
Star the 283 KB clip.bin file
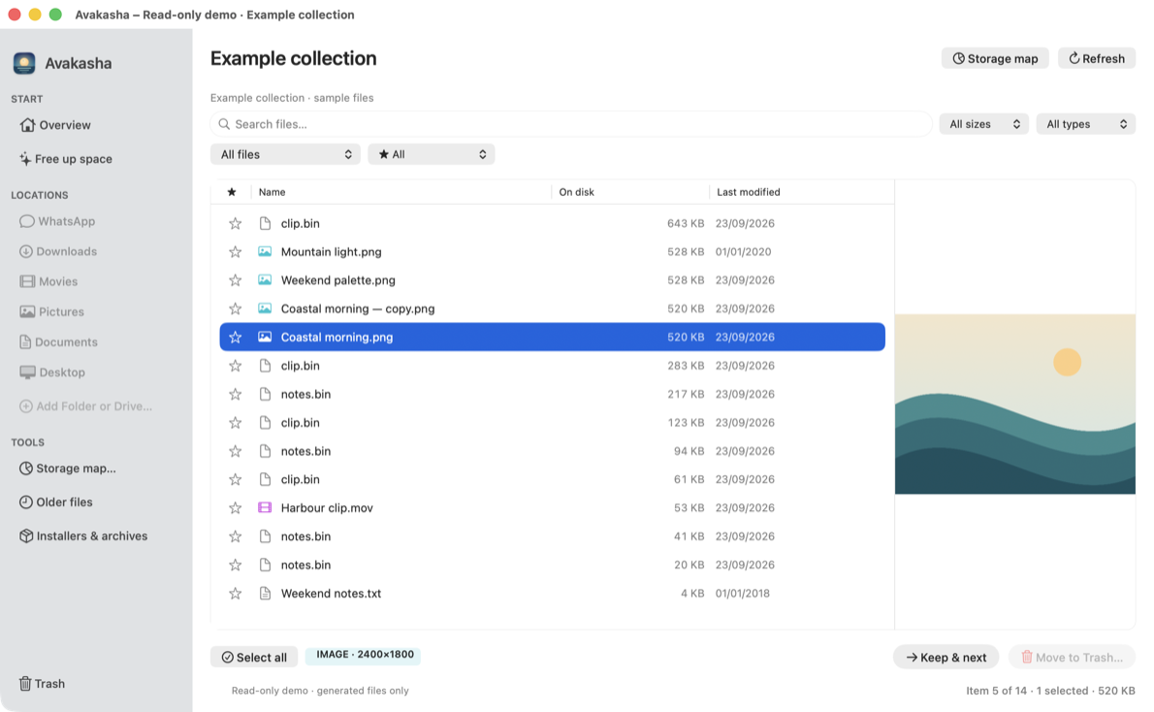[x=236, y=365]
